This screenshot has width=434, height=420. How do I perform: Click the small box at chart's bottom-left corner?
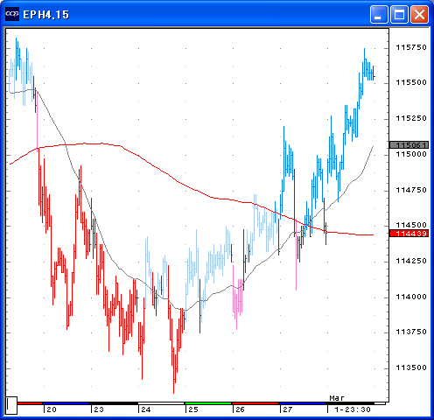click(11, 405)
